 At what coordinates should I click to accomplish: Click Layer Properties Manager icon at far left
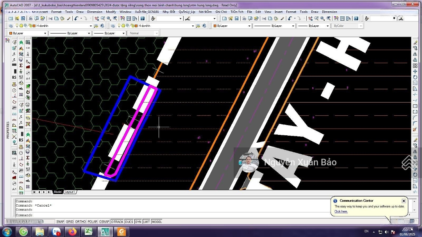(11, 26)
